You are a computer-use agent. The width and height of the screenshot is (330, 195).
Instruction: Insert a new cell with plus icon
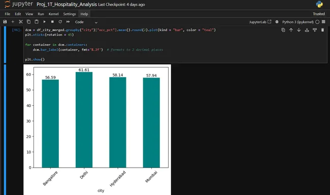[x=13, y=22]
